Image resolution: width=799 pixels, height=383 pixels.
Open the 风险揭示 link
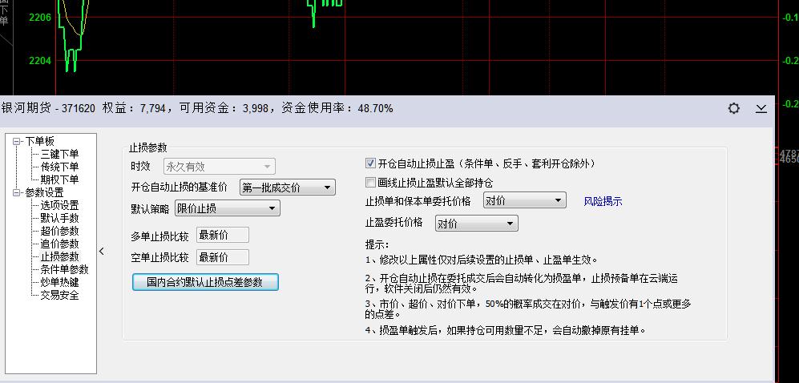[603, 202]
